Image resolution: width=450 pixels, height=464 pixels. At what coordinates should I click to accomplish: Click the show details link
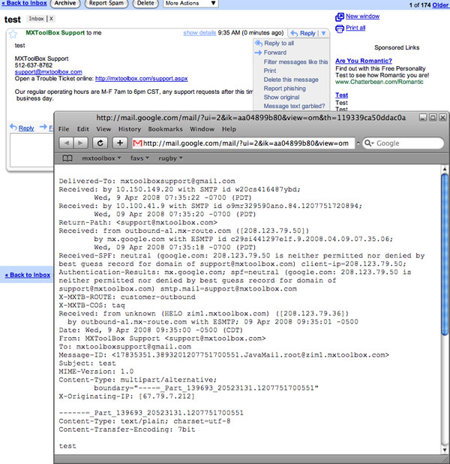[x=199, y=33]
